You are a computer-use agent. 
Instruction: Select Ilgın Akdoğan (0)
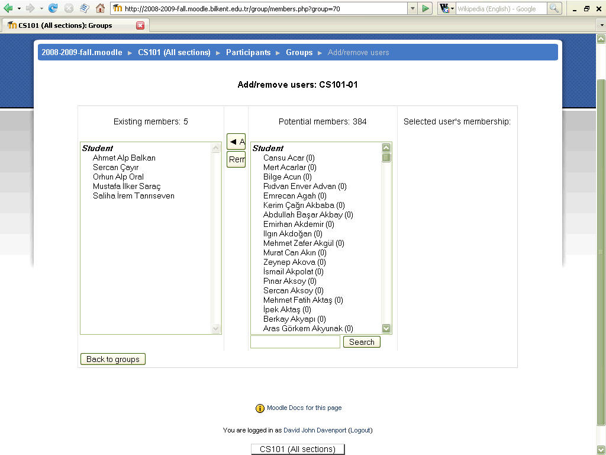click(x=293, y=233)
